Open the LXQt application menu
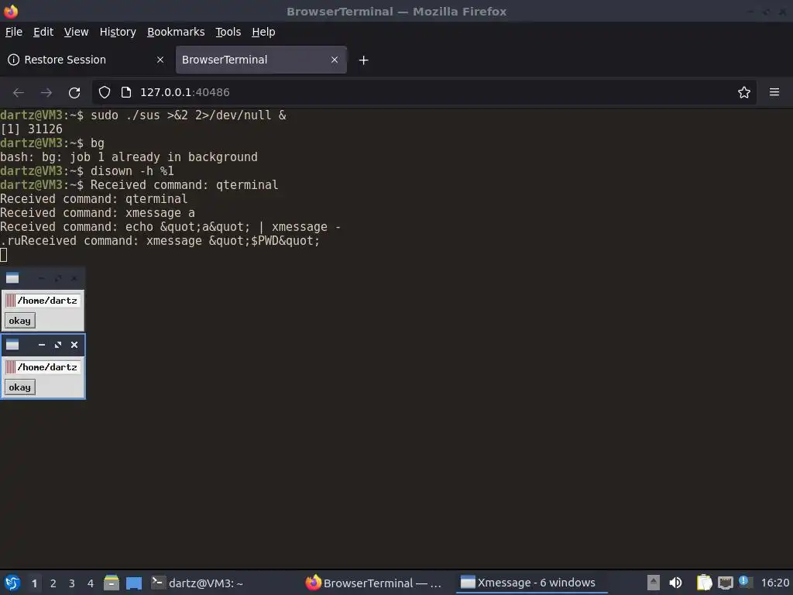 [x=12, y=583]
